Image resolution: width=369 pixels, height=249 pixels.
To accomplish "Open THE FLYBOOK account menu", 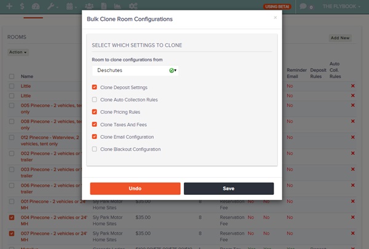I will click(x=341, y=6).
